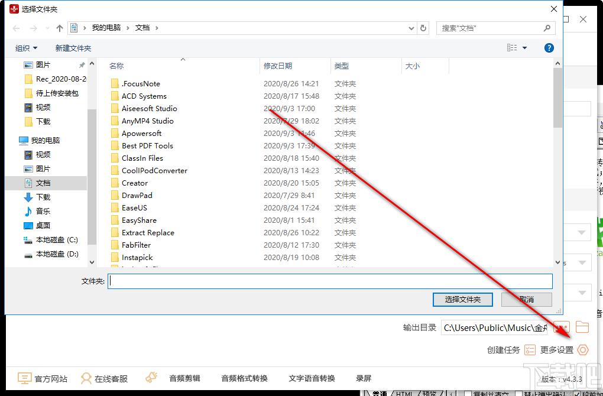Click the 新建文件夹 button

click(73, 48)
